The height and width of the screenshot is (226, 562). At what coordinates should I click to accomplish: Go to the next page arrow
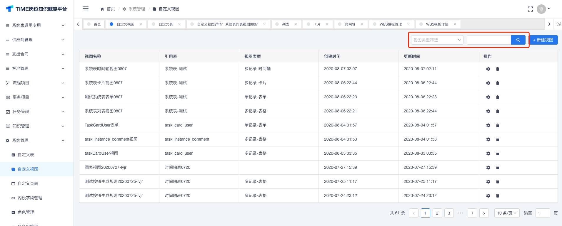point(484,213)
